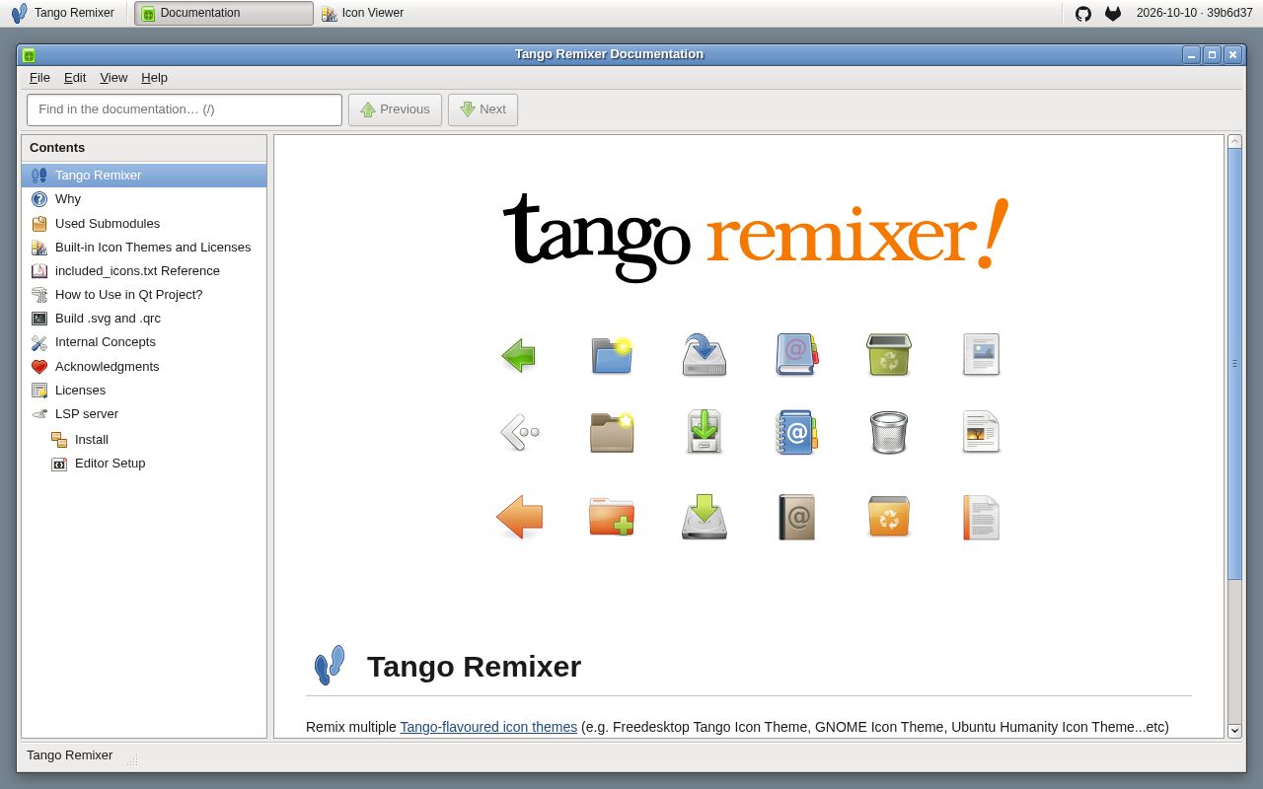Image resolution: width=1263 pixels, height=789 pixels.
Task: Click the vertical scrollbar thumb
Action: tap(1234, 364)
